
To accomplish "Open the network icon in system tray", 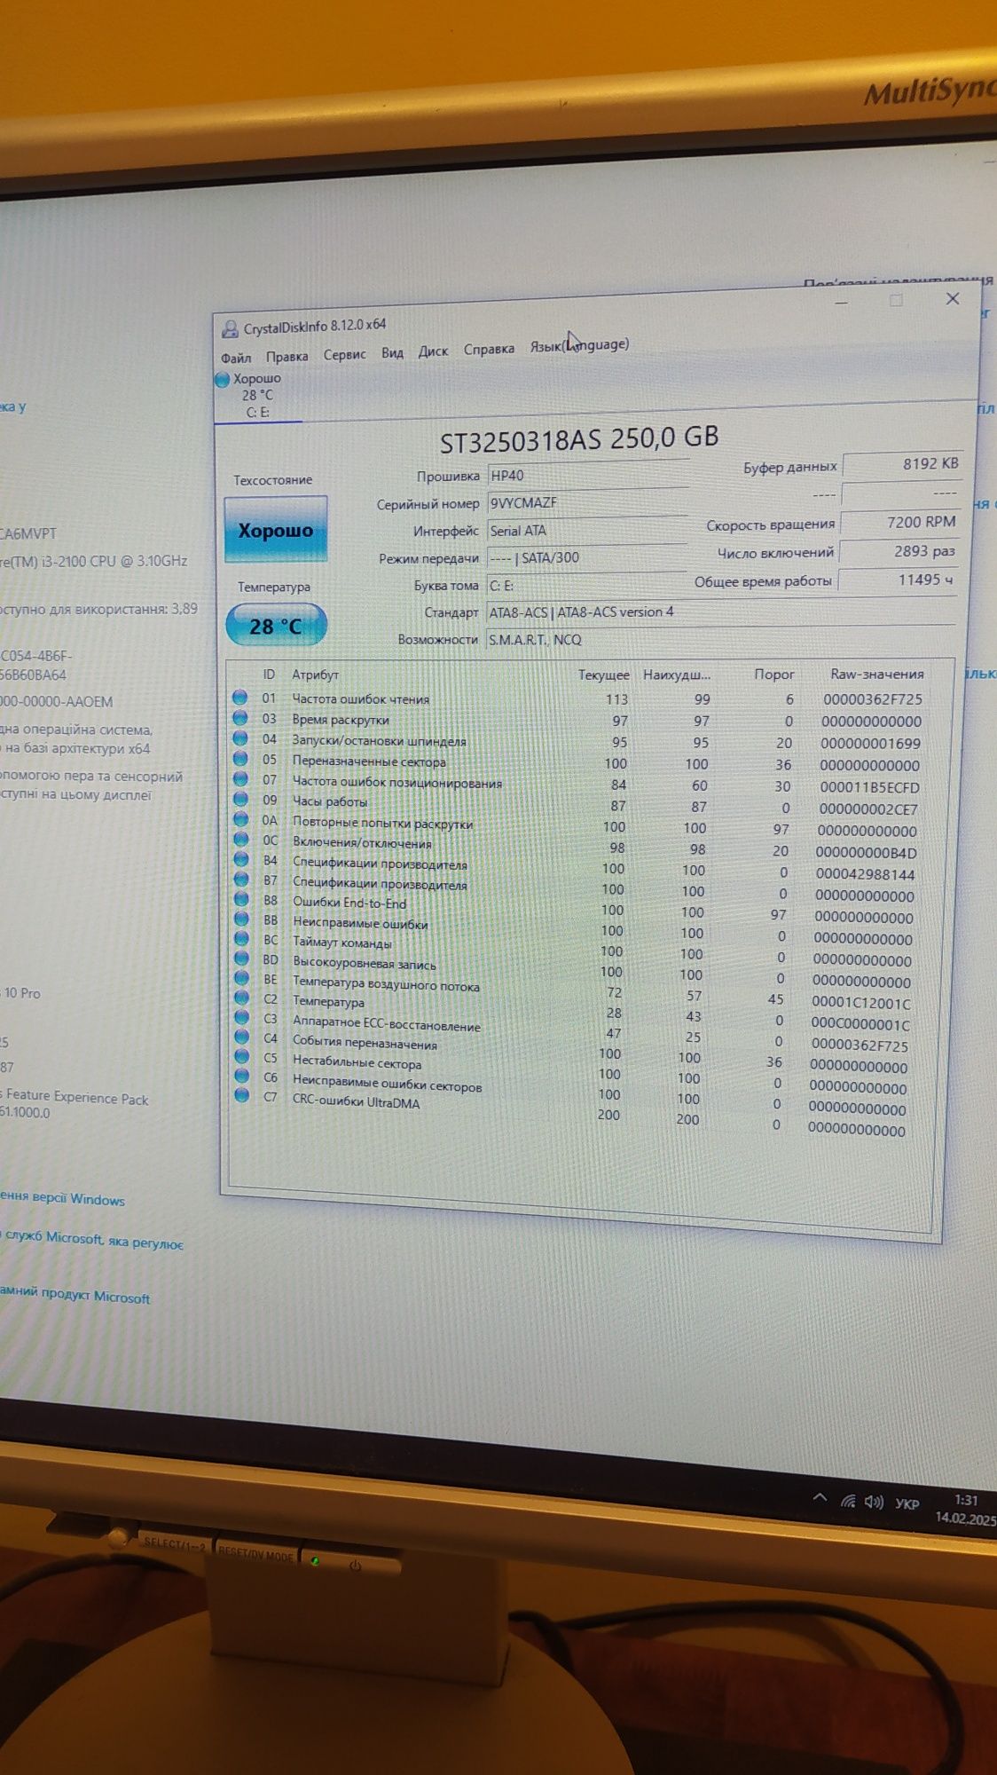I will [x=848, y=1501].
